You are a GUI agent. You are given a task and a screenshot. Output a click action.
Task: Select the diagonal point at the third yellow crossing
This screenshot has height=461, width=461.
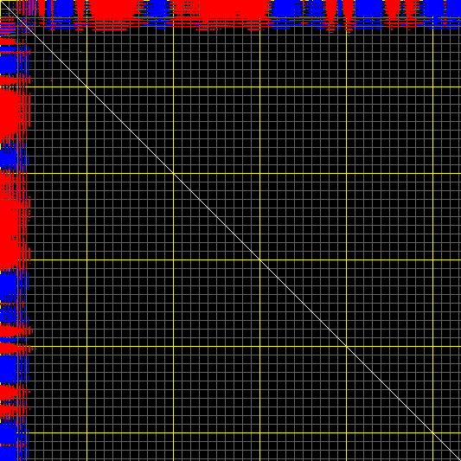(259, 259)
